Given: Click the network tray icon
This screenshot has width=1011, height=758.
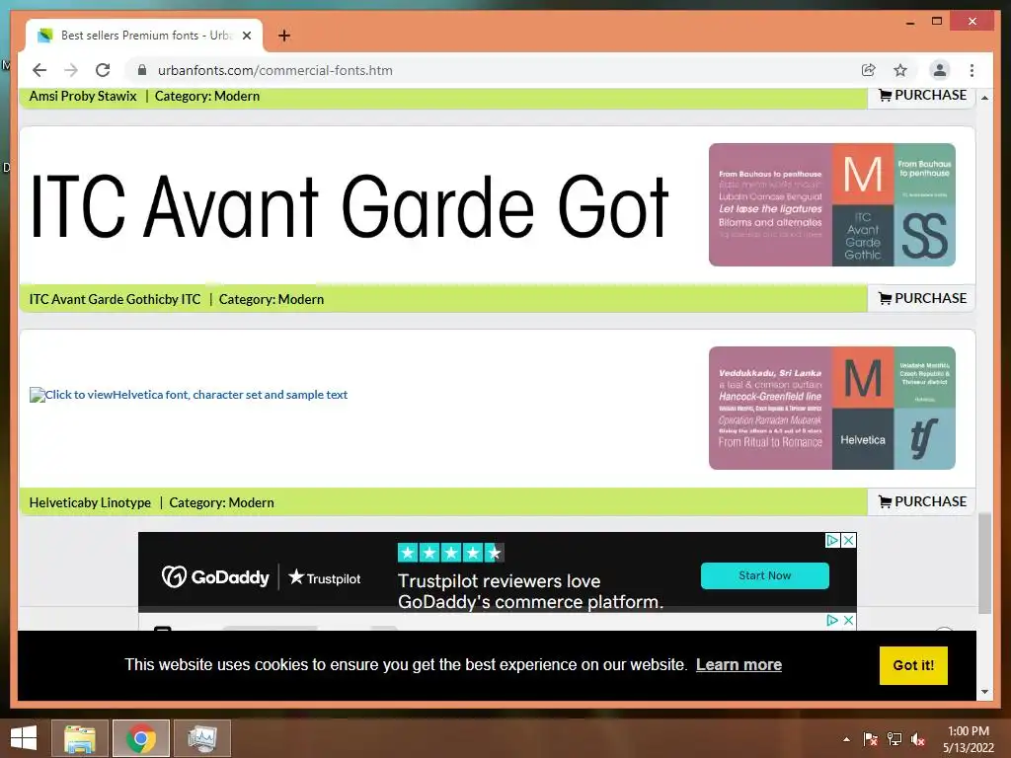Looking at the screenshot, I should 894,739.
